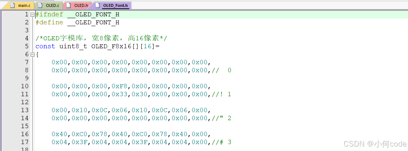Click the Chinese comment about OLED font library
Viewport: 408px width, 151px height.
[x=102, y=38]
